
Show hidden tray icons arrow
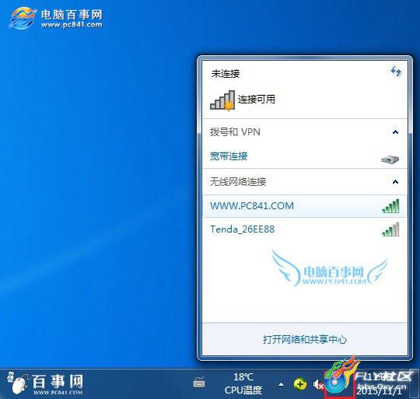[x=281, y=384]
